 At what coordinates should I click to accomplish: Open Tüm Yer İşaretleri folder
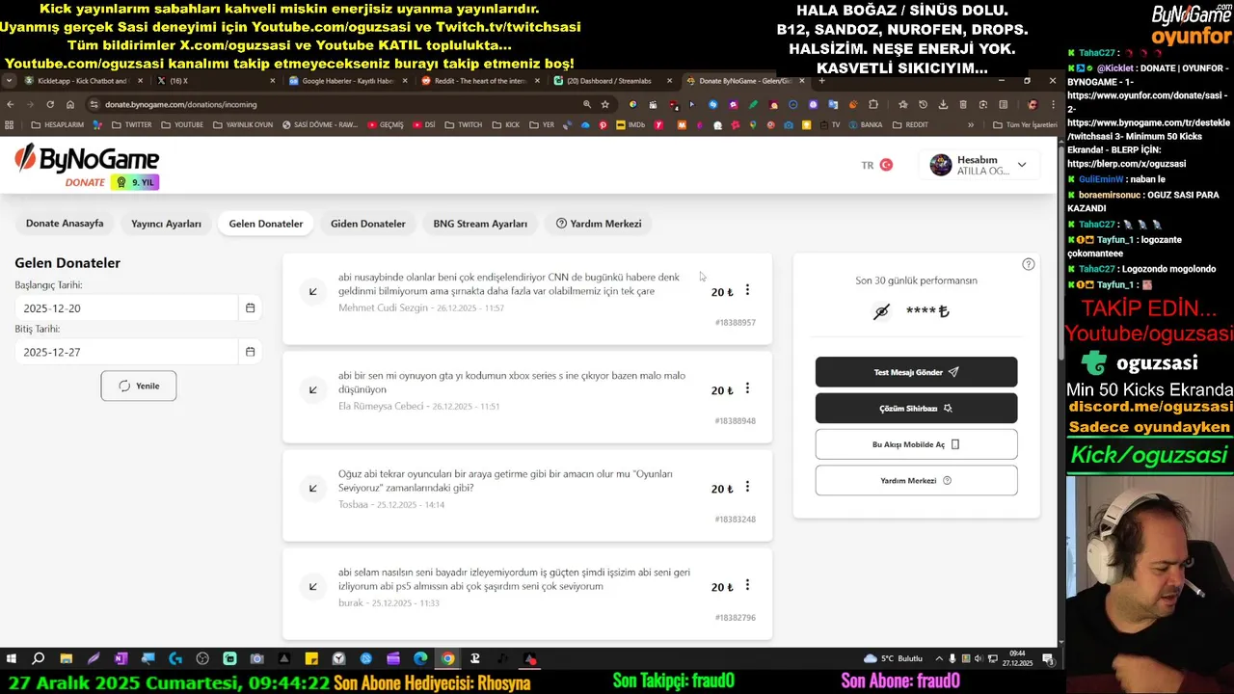tap(1025, 124)
